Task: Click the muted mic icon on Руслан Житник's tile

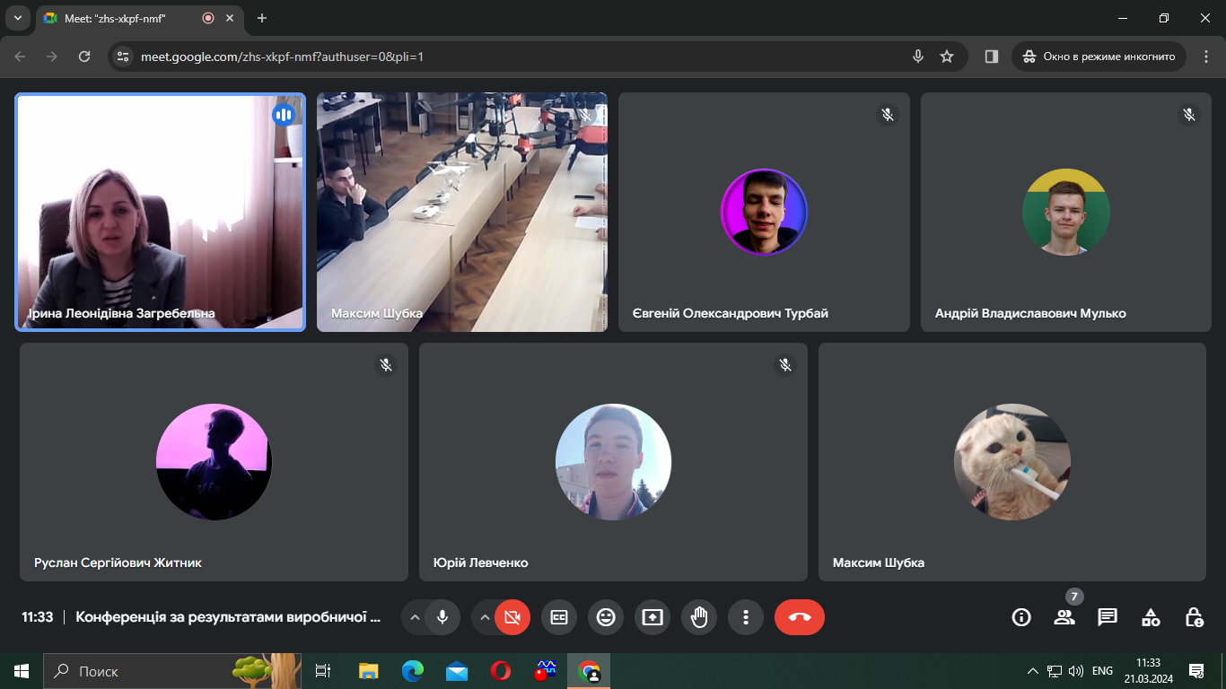Action: [x=386, y=365]
